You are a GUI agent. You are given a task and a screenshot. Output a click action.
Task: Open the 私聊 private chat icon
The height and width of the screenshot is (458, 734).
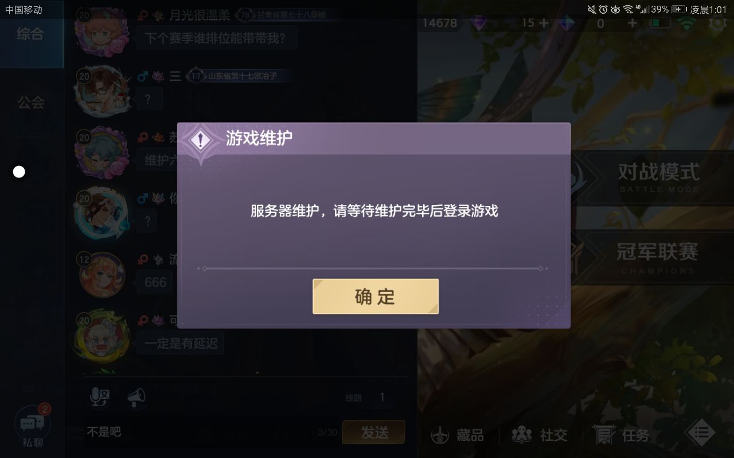(x=32, y=427)
